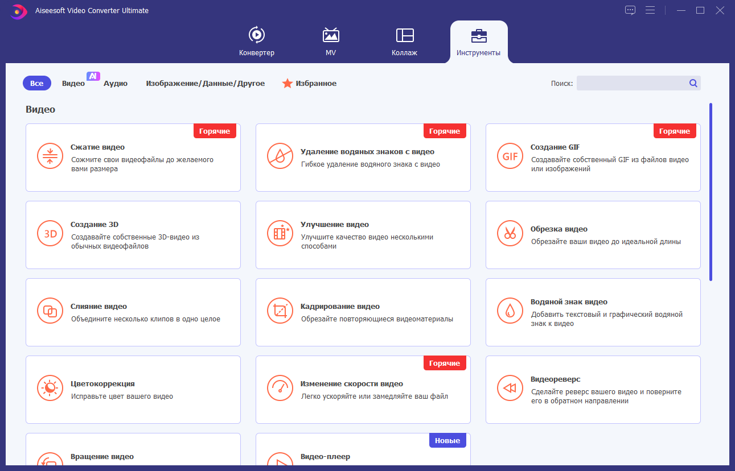Click the Видео-плеер title text
This screenshot has height=471, width=735.
pyautogui.click(x=326, y=457)
